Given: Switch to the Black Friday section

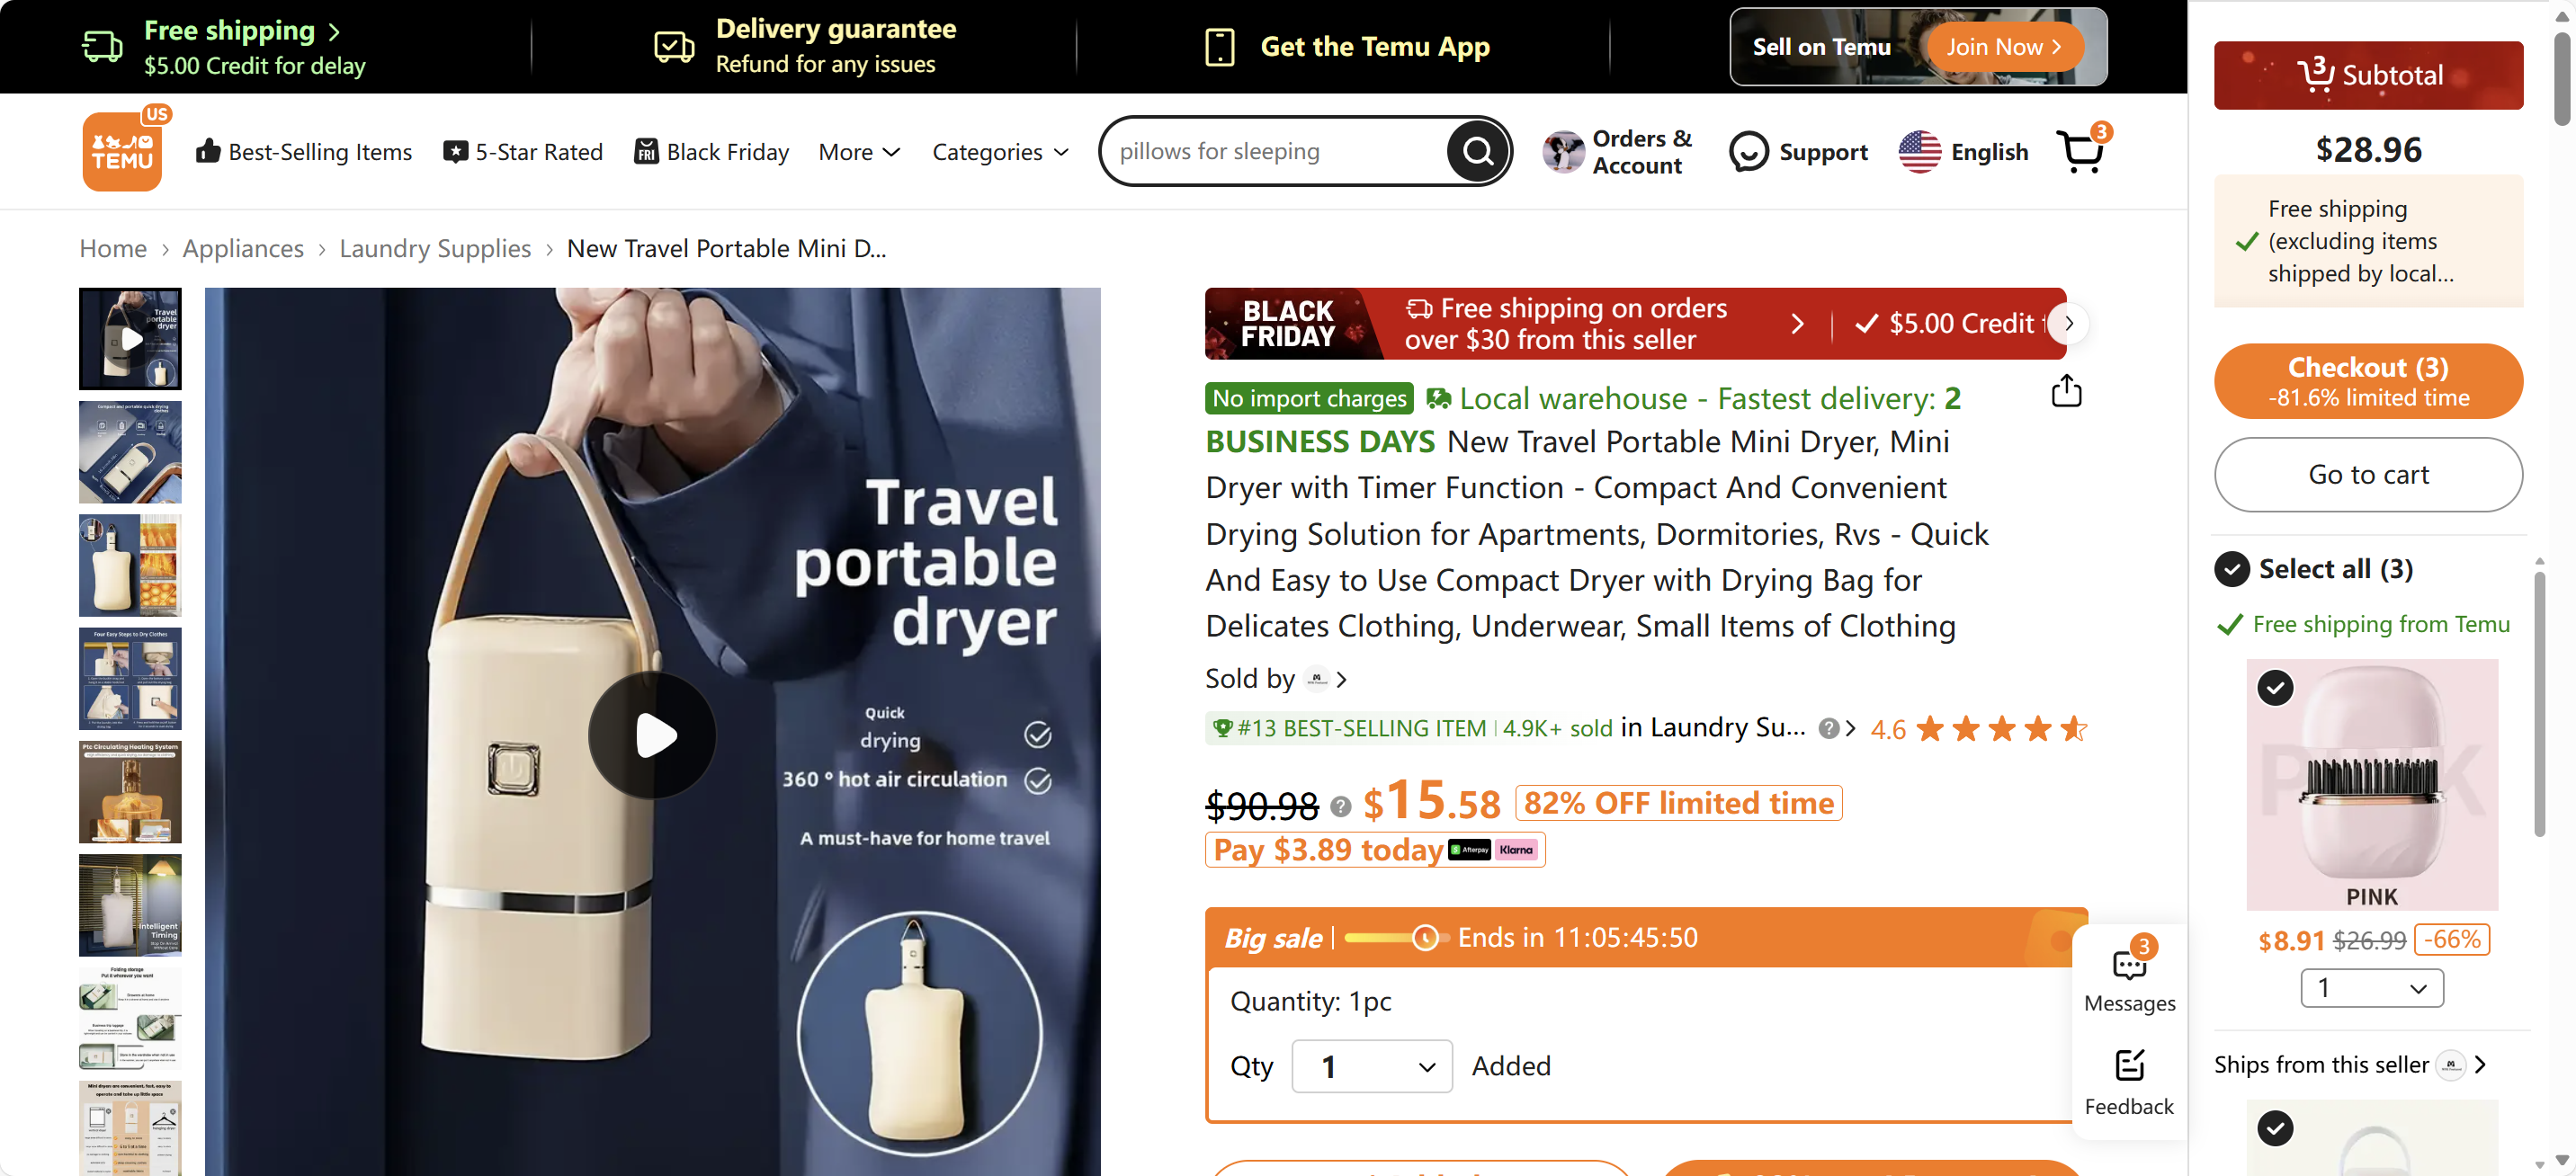Looking at the screenshot, I should pos(711,151).
